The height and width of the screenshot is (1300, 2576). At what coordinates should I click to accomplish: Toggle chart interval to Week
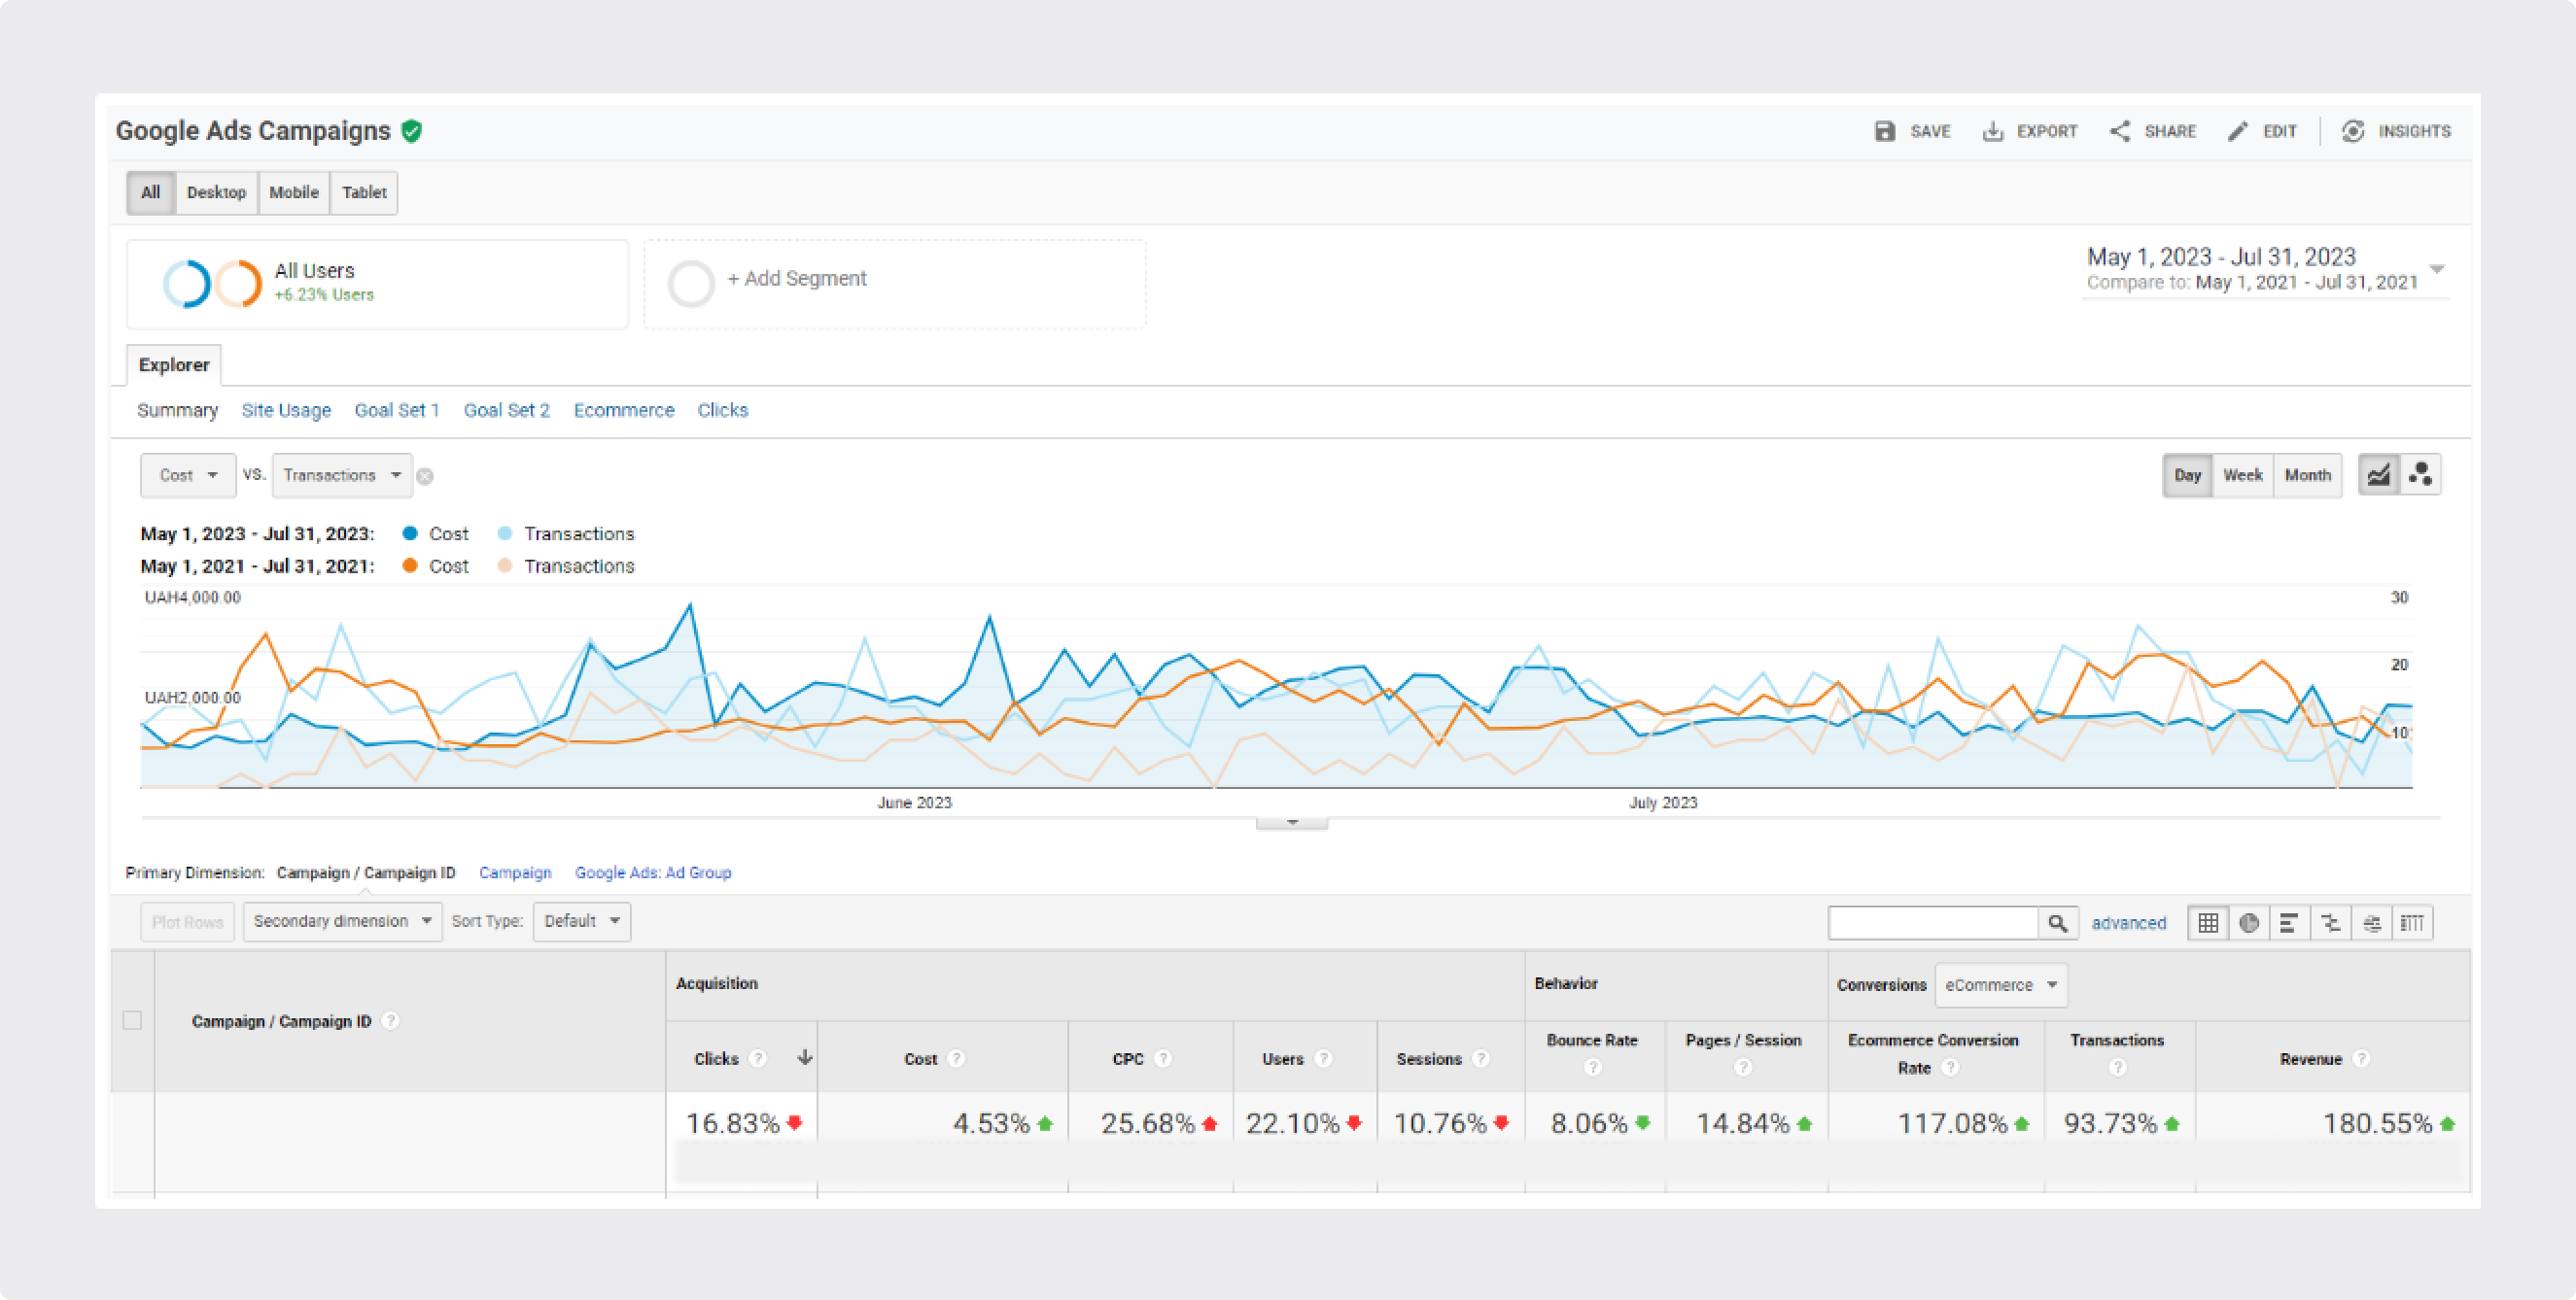2242,475
